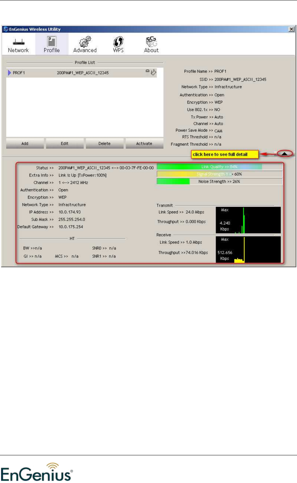Click the Transmit throughput graph

coord(248,220)
